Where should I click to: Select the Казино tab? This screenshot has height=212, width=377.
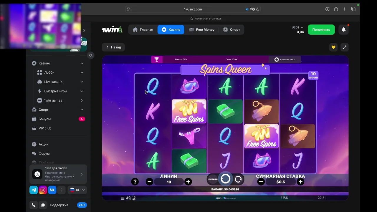[171, 30]
